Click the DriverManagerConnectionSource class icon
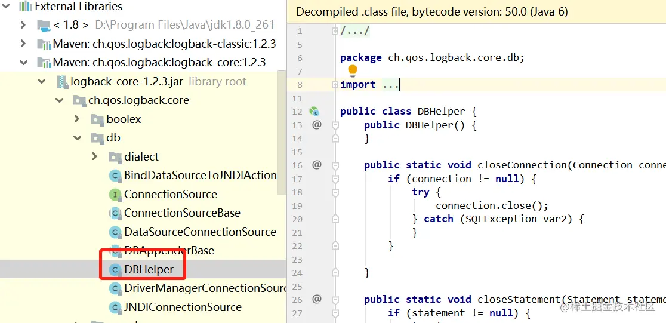 tap(115, 288)
